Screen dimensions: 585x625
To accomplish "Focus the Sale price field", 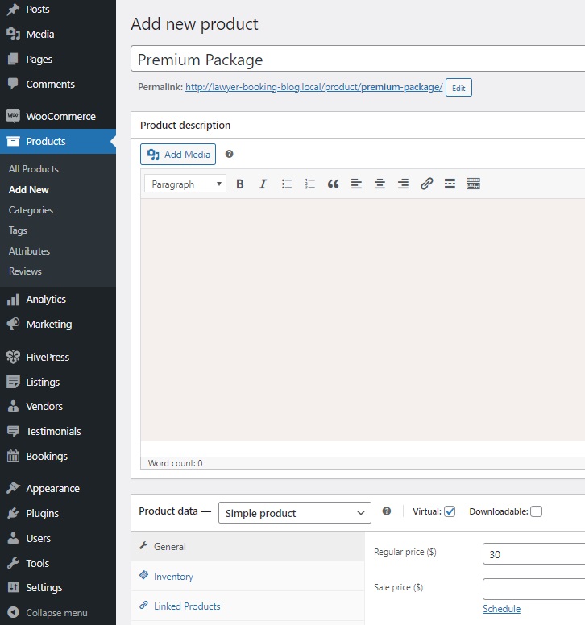I will [x=533, y=589].
